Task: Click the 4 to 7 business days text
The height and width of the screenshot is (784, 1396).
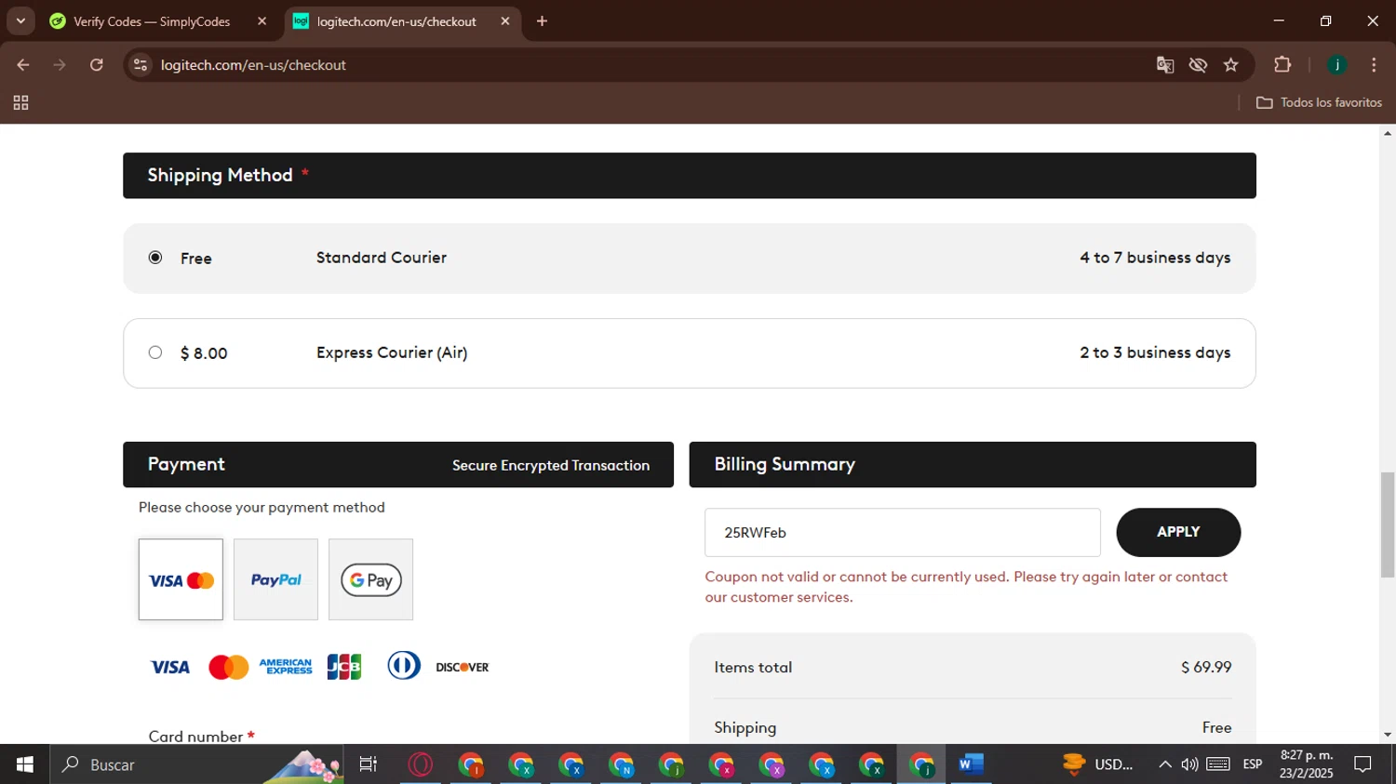Action: point(1155,258)
